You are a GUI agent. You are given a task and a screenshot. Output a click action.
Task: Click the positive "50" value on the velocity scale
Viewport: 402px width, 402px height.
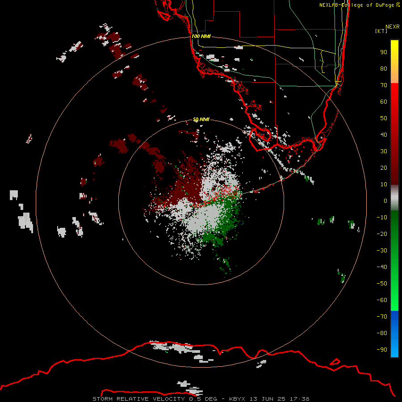tap(384, 118)
